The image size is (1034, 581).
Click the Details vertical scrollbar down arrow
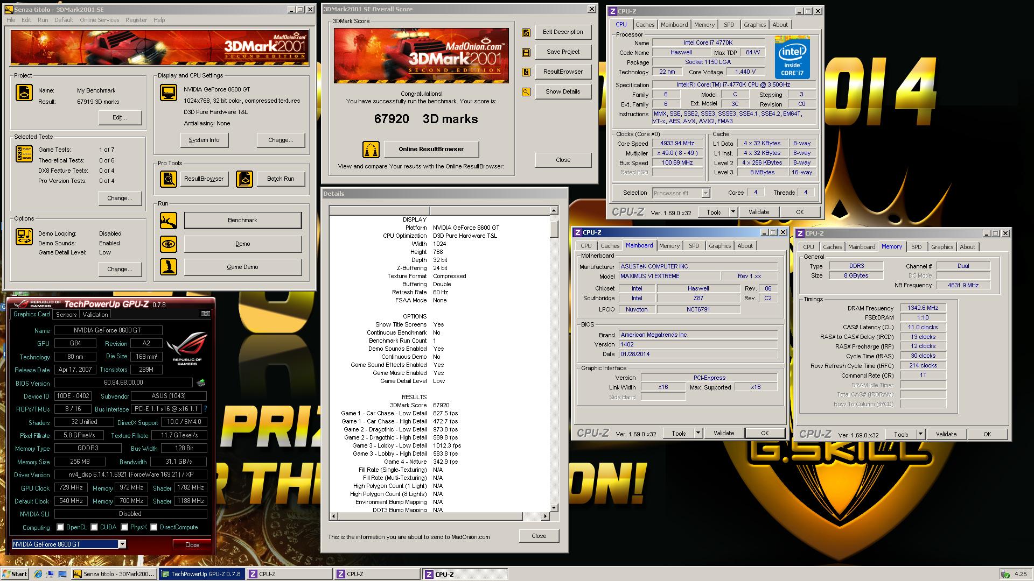pos(554,507)
